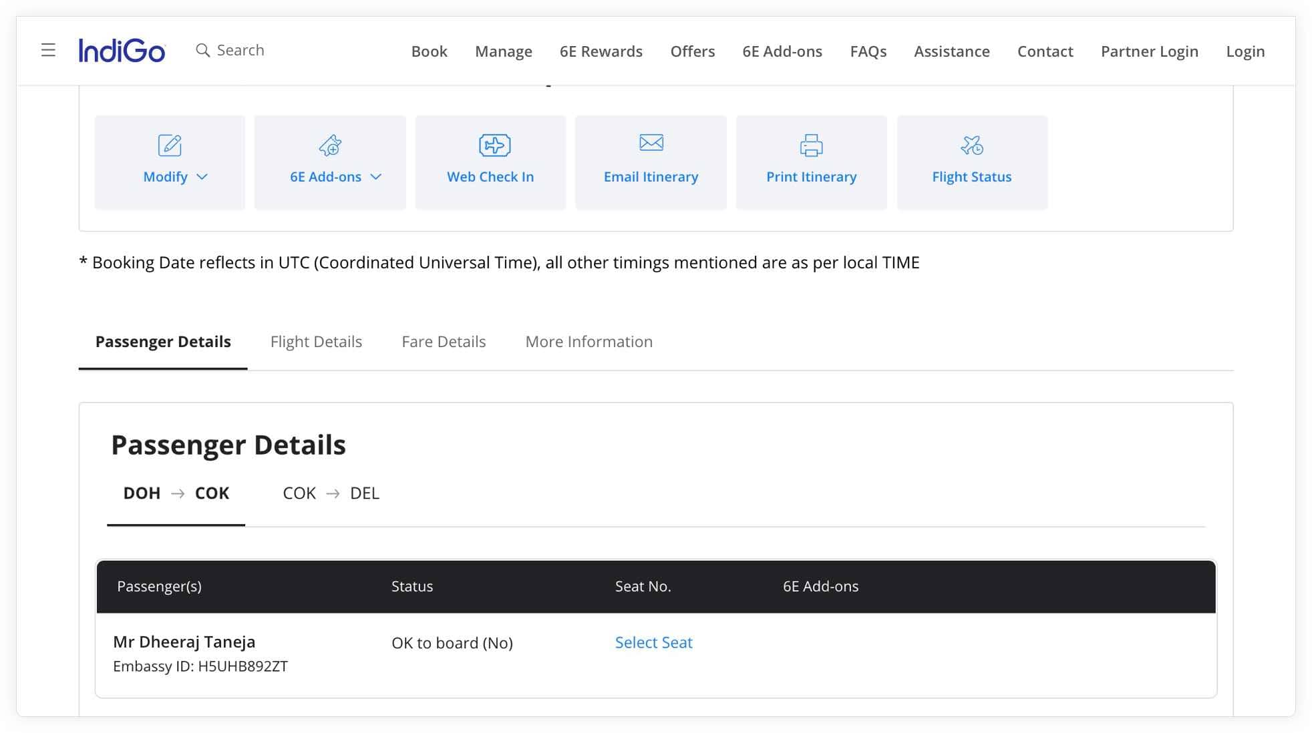Click the Web Check In icon
Screen dimensions: 1312x733
(494, 145)
